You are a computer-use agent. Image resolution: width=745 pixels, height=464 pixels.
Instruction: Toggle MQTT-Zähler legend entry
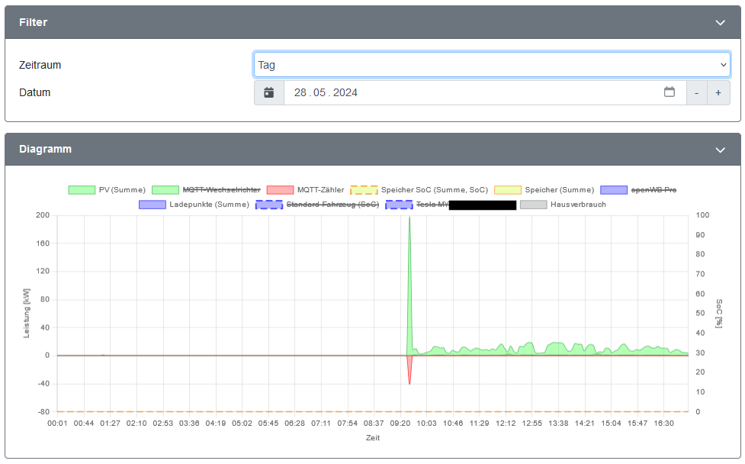pyautogui.click(x=306, y=190)
